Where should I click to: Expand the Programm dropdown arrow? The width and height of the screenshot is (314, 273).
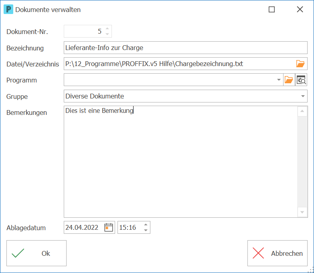tap(279, 80)
